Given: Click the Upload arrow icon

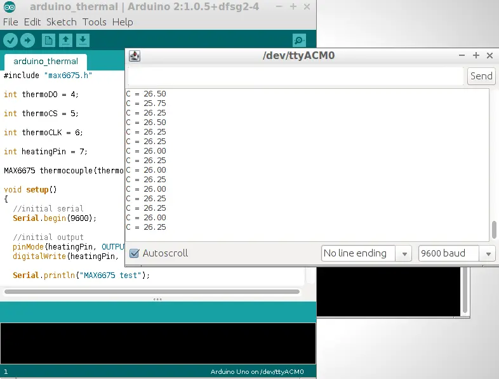Looking at the screenshot, I should coord(27,40).
